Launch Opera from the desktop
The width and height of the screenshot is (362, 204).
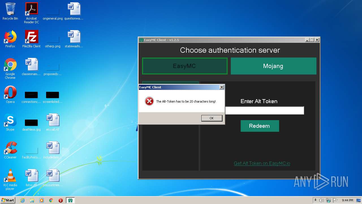click(10, 95)
